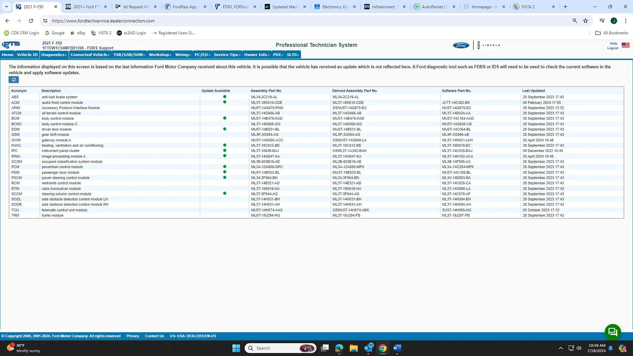633x356 pixels.
Task: Expand the Service Tips menu
Action: click(x=227, y=55)
